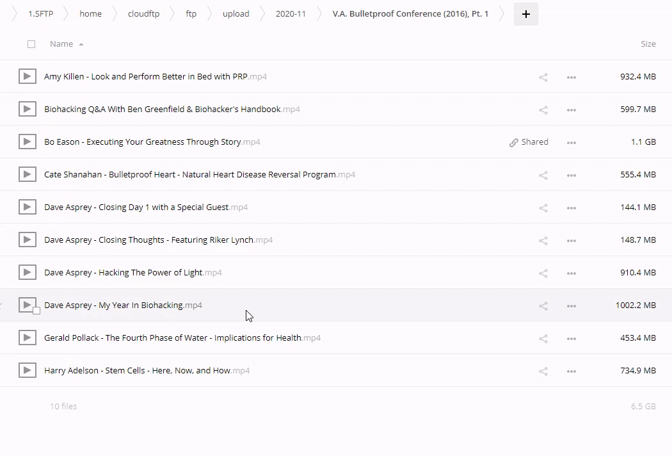Share the Closing Day 1 video

pos(543,208)
